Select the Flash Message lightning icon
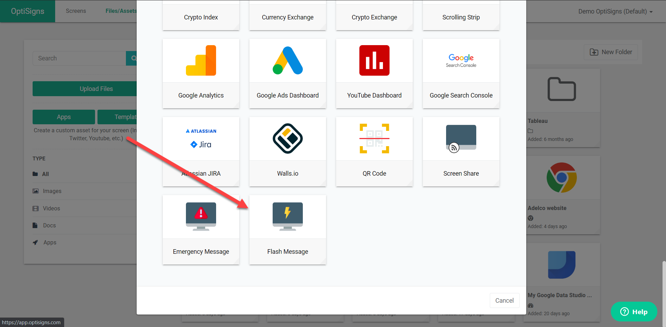666x327 pixels. tap(288, 217)
